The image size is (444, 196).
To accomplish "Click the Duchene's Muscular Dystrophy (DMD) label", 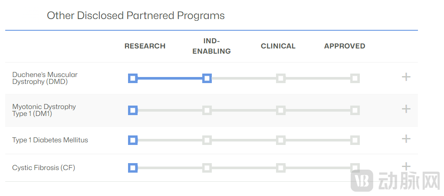I will point(45,78).
